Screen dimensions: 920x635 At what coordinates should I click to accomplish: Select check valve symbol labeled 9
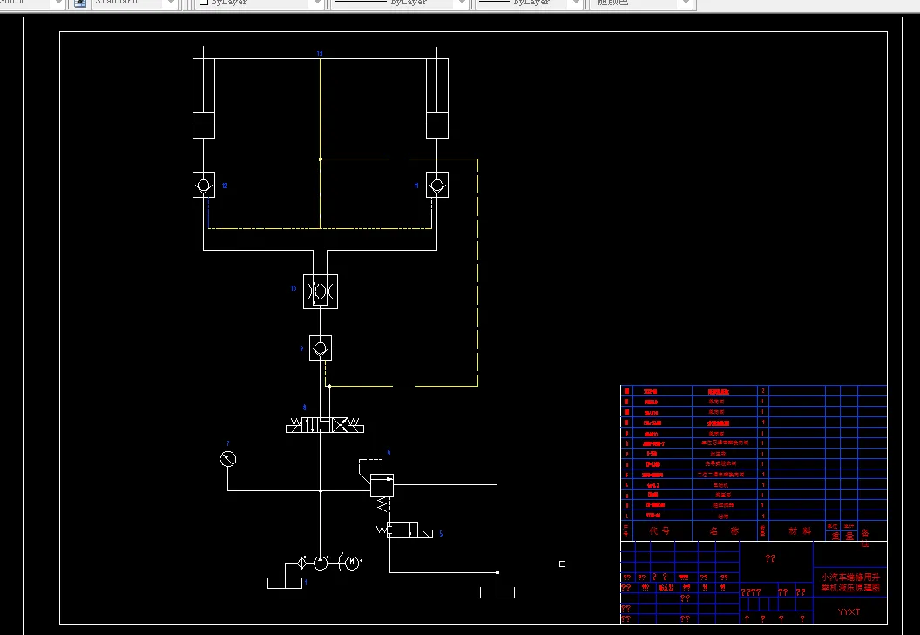pyautogui.click(x=321, y=348)
